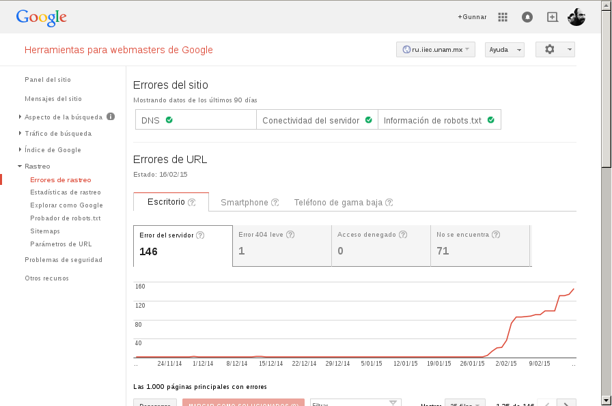Open Otros recursos
The width and height of the screenshot is (612, 406).
point(46,278)
